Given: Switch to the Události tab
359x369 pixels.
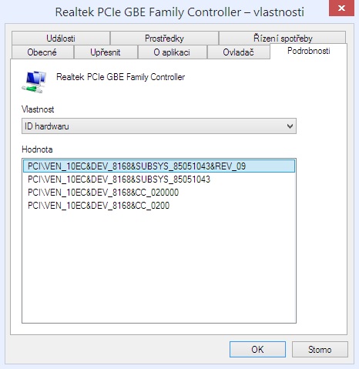Looking at the screenshot, I should [x=61, y=39].
